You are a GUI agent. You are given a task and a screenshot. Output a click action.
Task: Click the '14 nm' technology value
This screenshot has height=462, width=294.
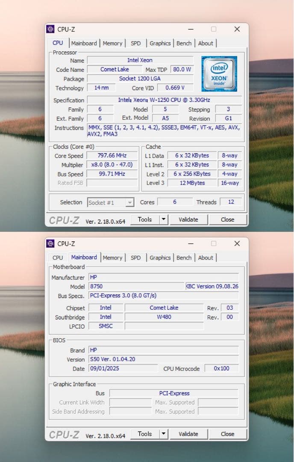(x=101, y=88)
